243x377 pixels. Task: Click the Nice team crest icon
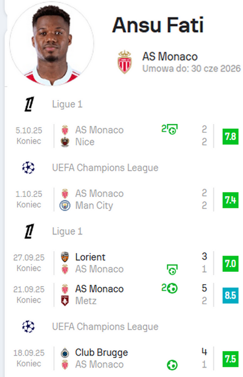coord(65,142)
